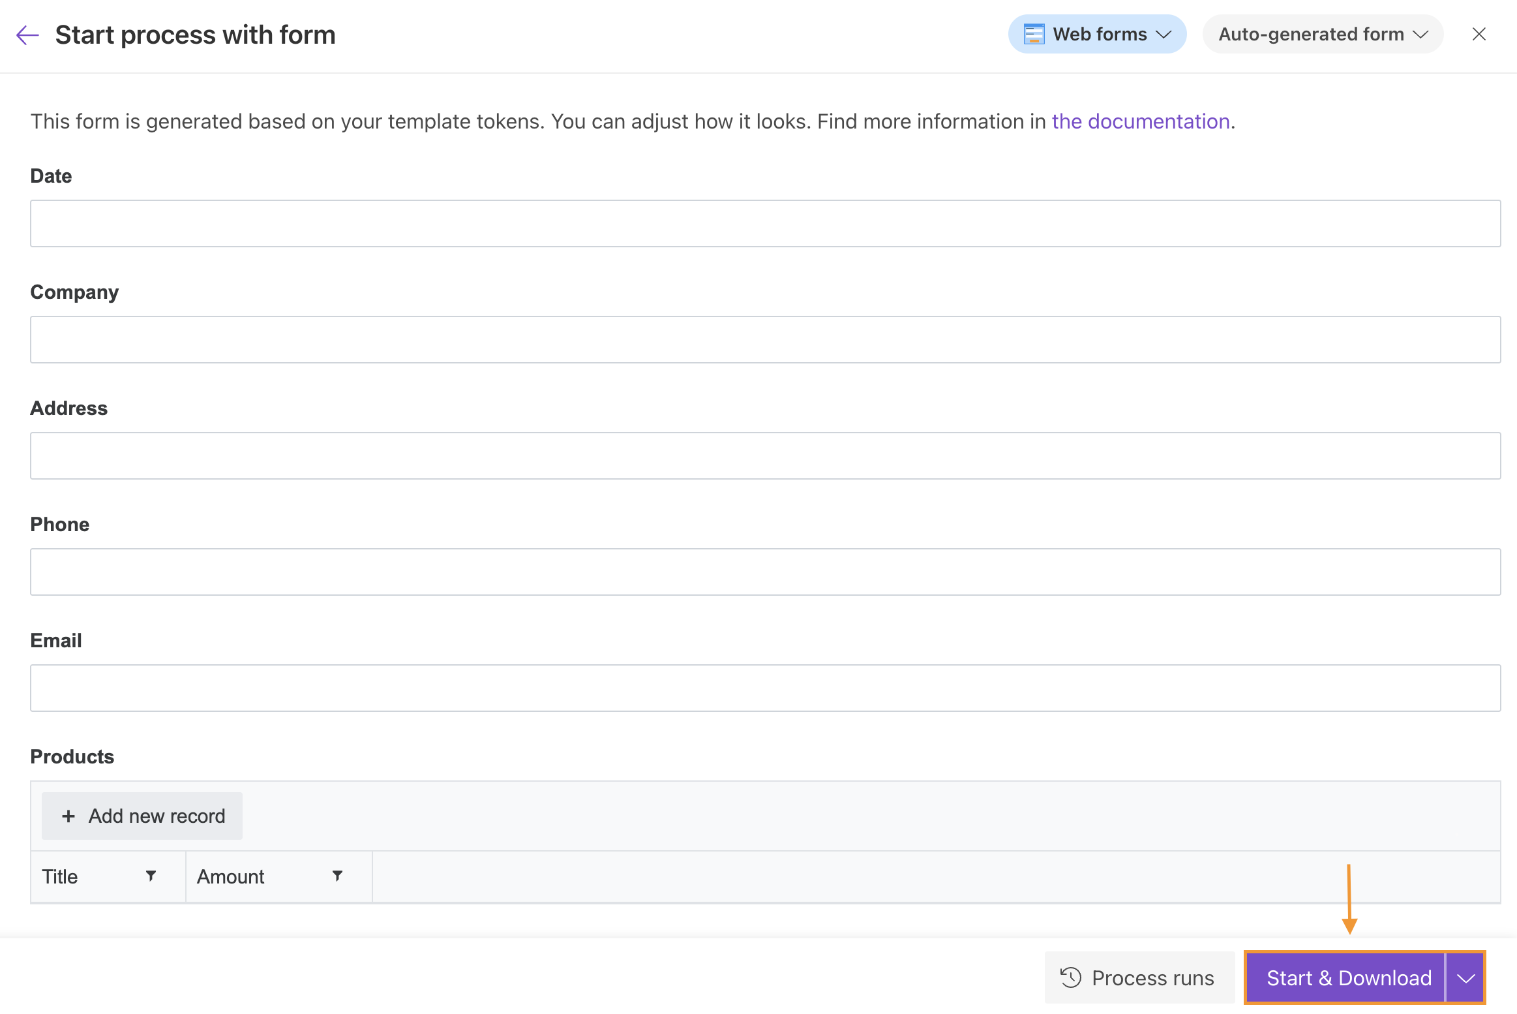Click the back arrow icon
Screen dimensions: 1517x1014
[x=27, y=35]
